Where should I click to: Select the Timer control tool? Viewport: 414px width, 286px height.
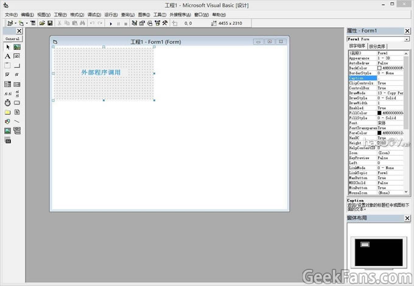point(8,103)
